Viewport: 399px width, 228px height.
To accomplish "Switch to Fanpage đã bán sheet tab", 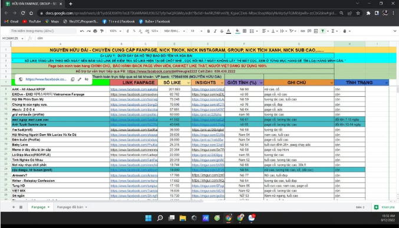I will (72, 207).
